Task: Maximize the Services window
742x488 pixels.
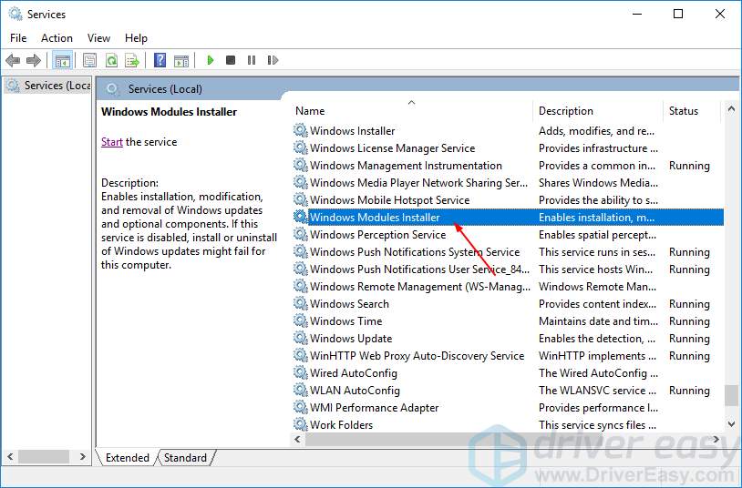Action: (678, 15)
